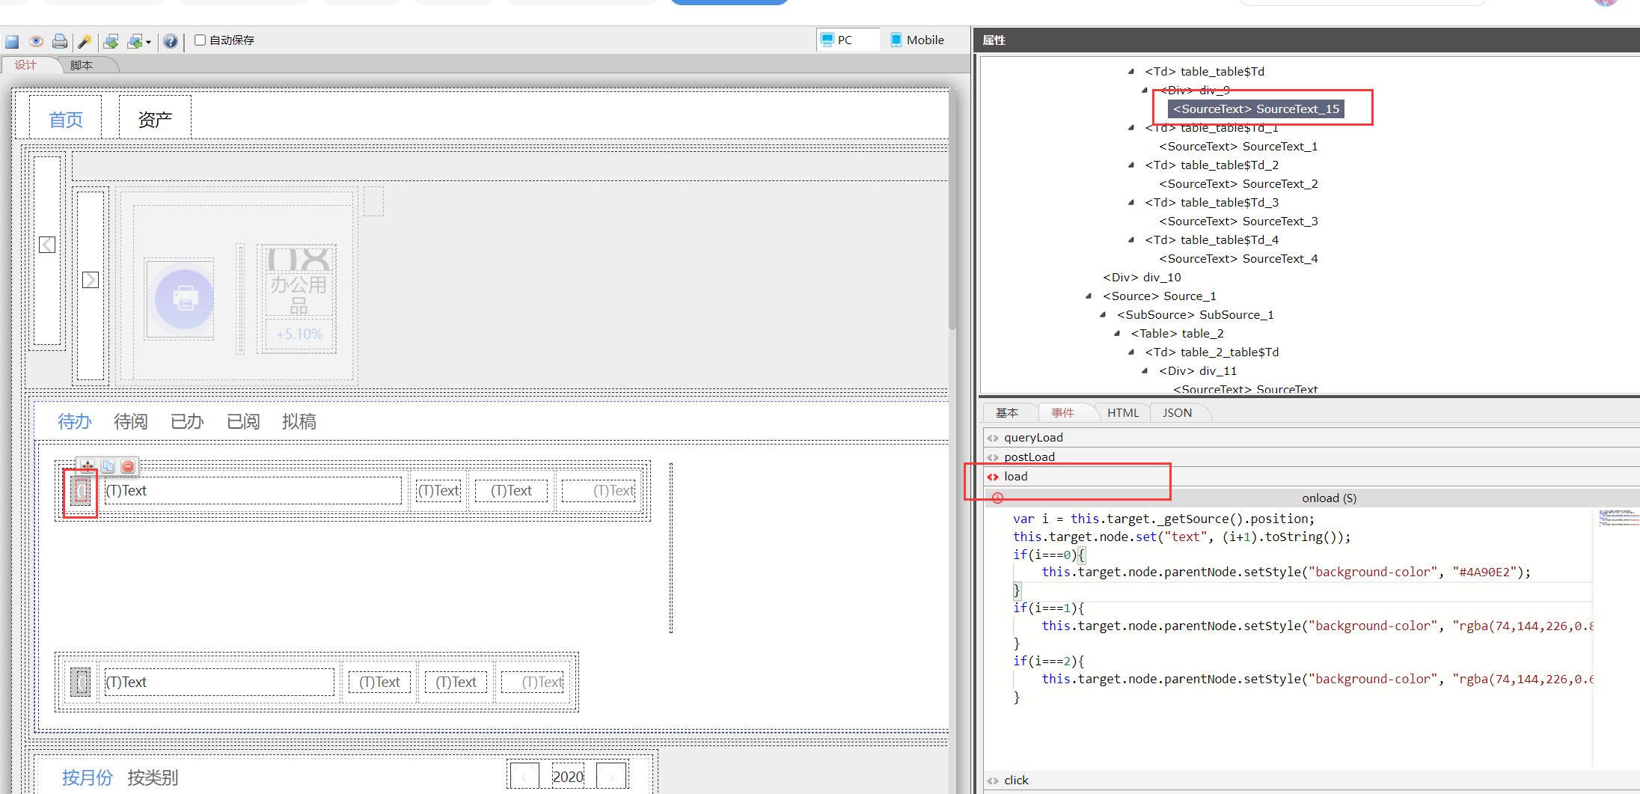Screen dimensions: 1640x794
Task: Collapse the table_table$Td_2 tree node
Action: pyautogui.click(x=1130, y=165)
